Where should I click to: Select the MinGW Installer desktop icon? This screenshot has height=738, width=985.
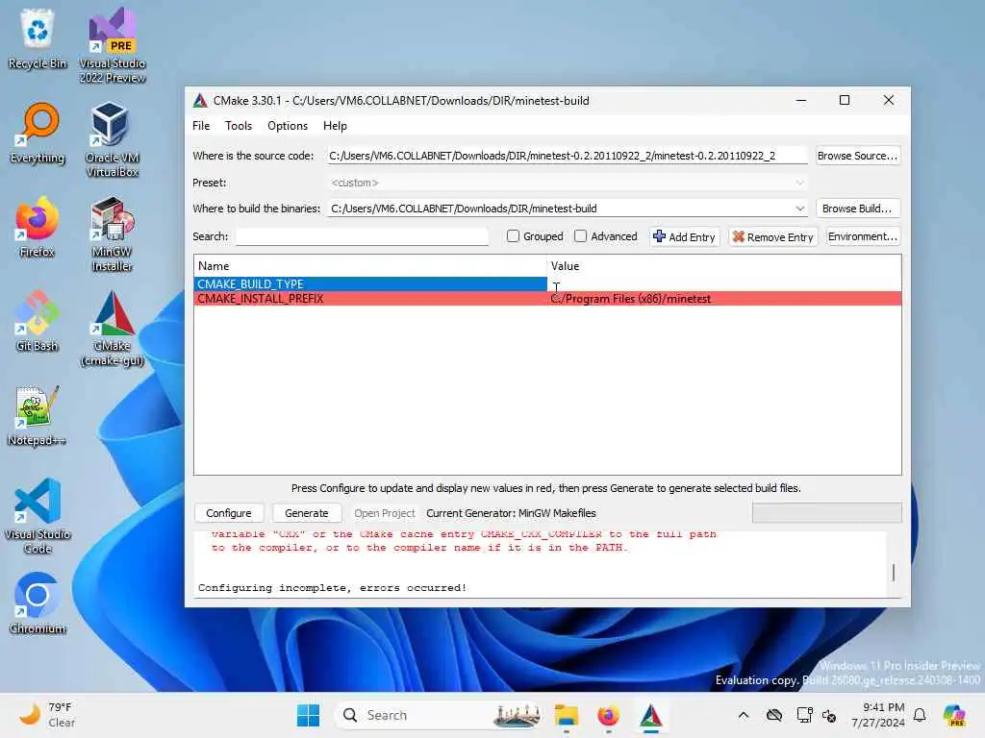tap(113, 234)
